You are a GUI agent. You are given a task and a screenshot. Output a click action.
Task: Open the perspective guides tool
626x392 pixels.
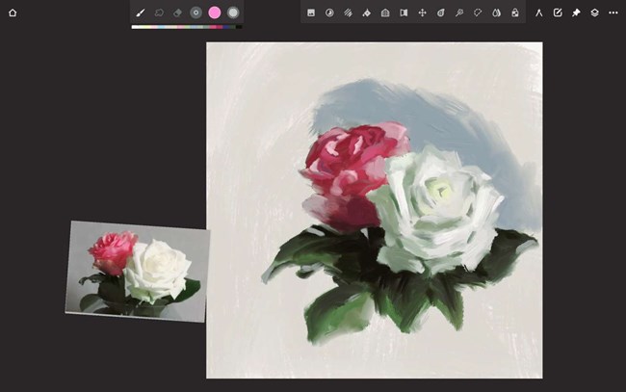pos(385,13)
